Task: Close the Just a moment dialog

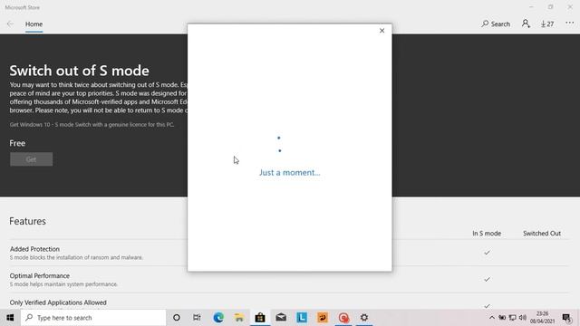Action: (382, 31)
